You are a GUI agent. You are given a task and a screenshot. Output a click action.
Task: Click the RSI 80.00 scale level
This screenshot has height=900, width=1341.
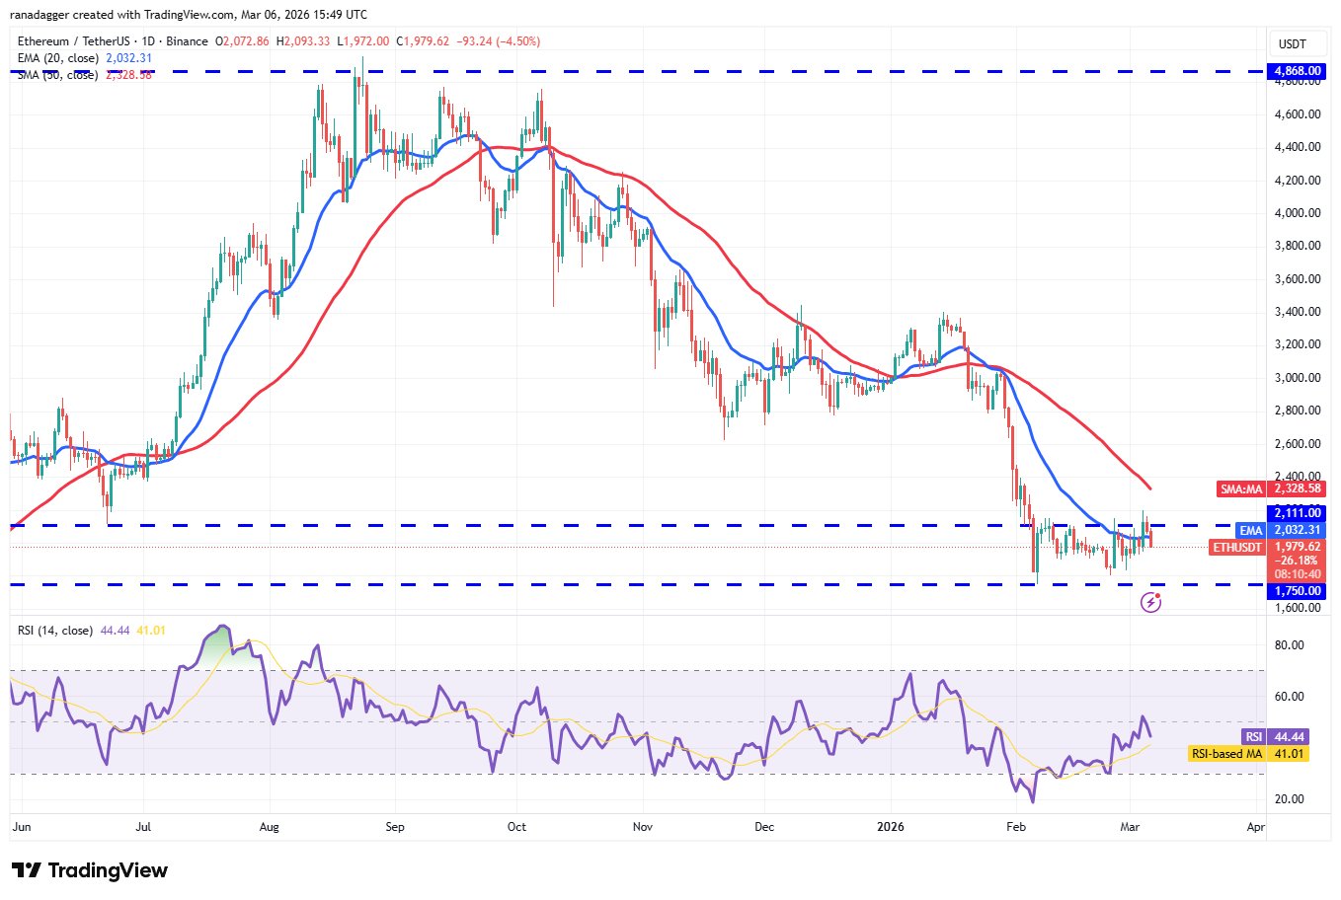(x=1290, y=645)
